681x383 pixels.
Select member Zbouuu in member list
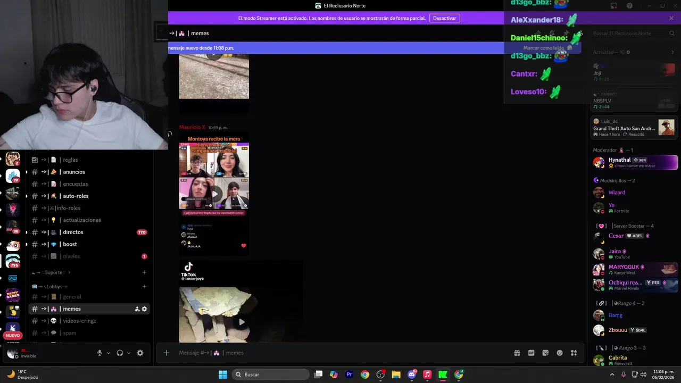(634, 330)
